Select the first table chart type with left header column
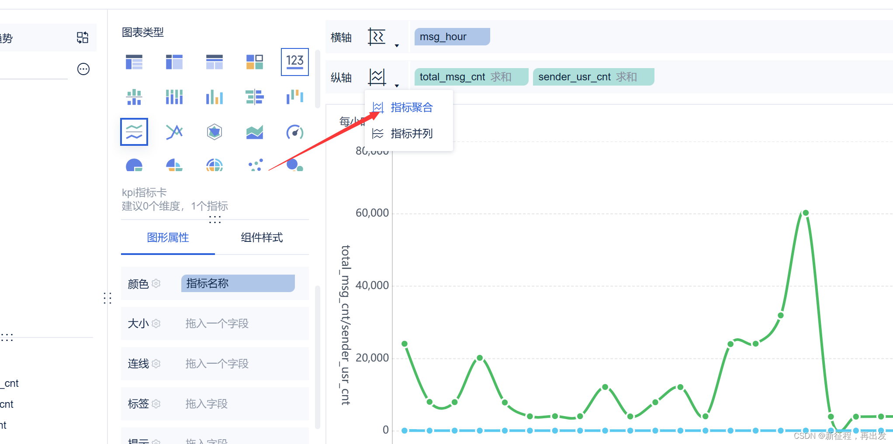Screen dimensions: 893x444 tap(134, 62)
